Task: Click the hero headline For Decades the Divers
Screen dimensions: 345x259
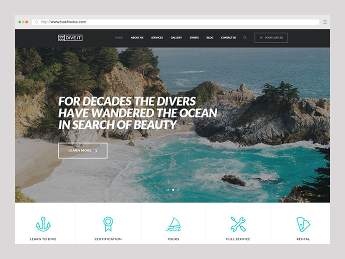Action: [137, 113]
